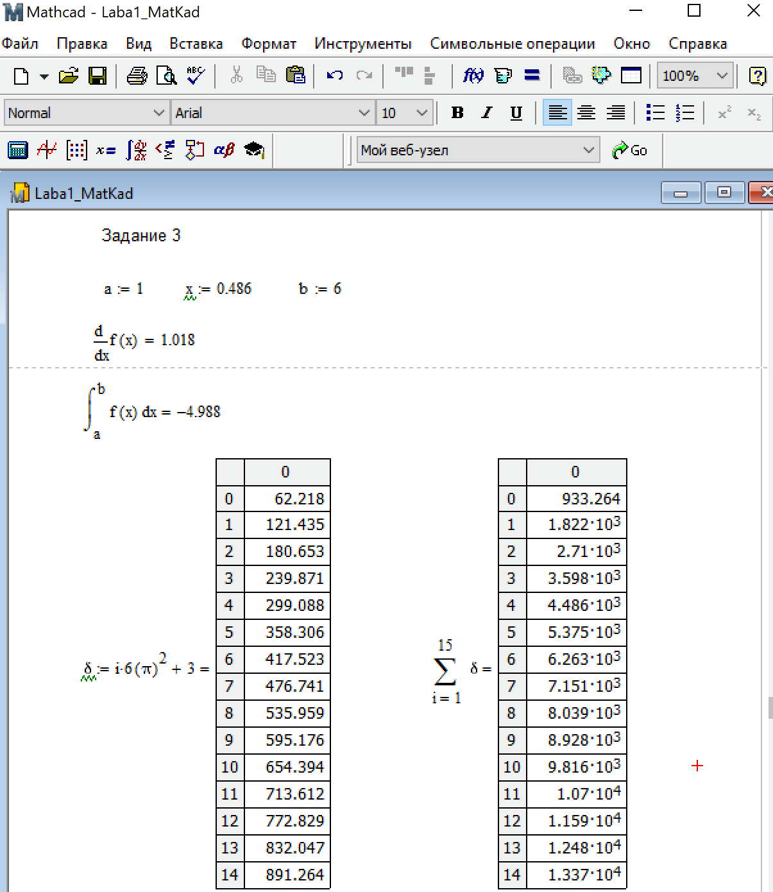
Task: Click the Resource Center window icon
Action: coord(631,76)
